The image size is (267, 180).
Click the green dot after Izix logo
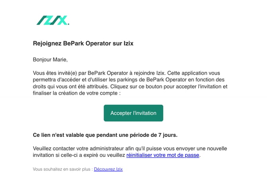[x=69, y=24]
